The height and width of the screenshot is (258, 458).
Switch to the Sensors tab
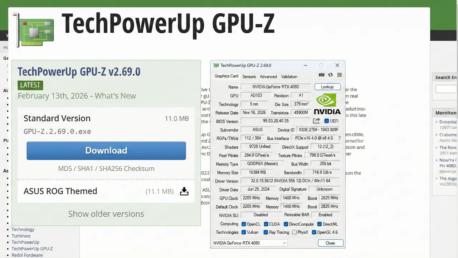[x=249, y=76]
